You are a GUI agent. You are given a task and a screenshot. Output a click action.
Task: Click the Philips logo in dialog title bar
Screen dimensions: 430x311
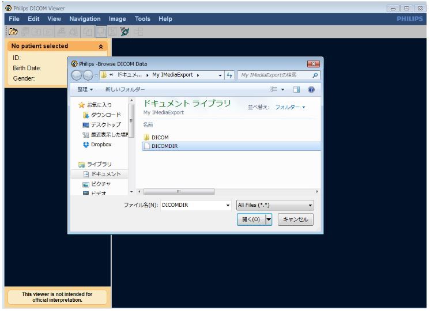pyautogui.click(x=74, y=63)
